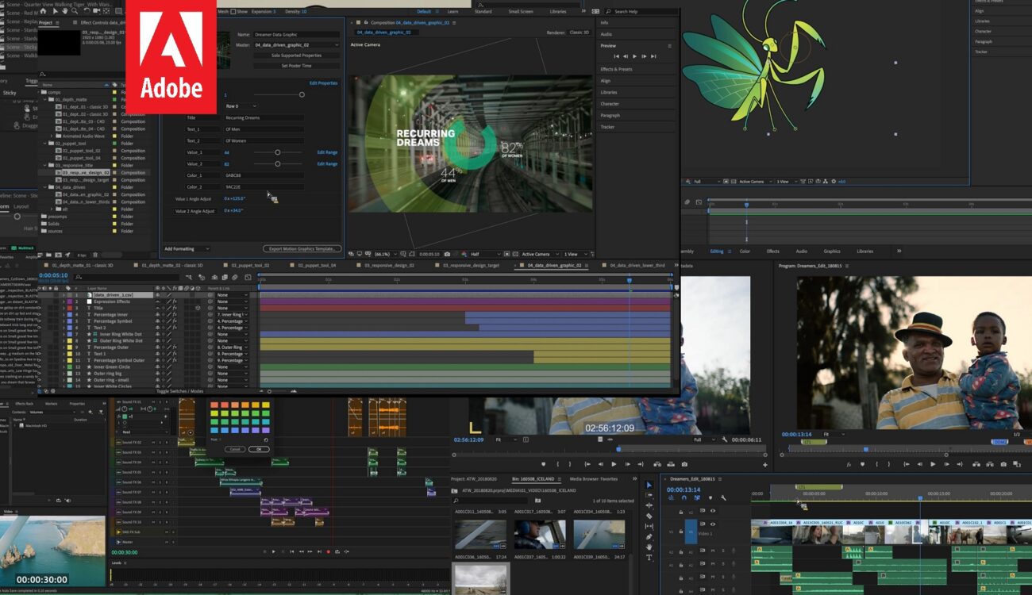Click Insert button in Source monitor
Image resolution: width=1032 pixels, height=595 pixels.
coord(656,464)
